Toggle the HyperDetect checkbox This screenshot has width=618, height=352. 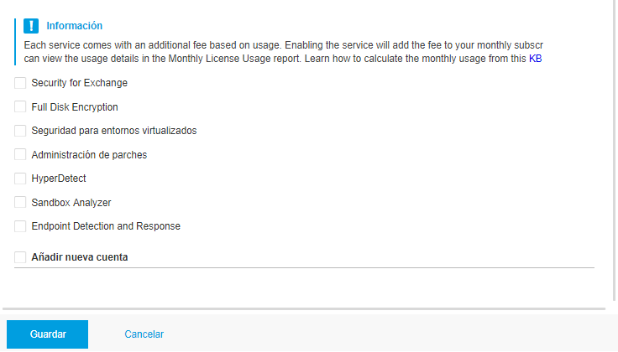click(20, 179)
